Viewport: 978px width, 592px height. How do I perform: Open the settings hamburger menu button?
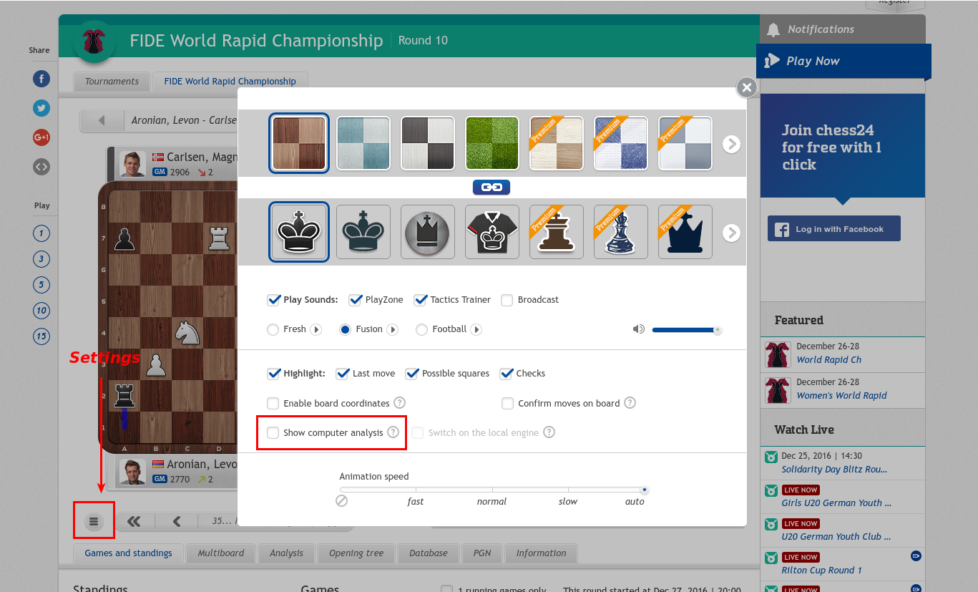pyautogui.click(x=93, y=521)
